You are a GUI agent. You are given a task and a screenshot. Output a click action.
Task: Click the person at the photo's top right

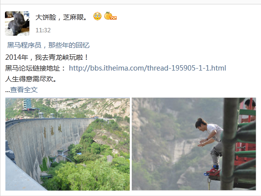(x=249, y=110)
